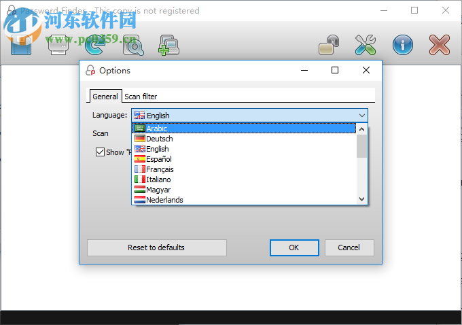The width and height of the screenshot is (462, 325).
Task: Choose English in the dropdown list
Action: pos(244,149)
